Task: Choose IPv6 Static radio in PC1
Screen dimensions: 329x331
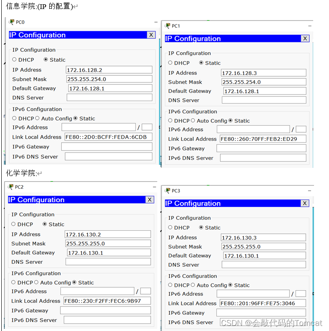Action: tap(230, 120)
